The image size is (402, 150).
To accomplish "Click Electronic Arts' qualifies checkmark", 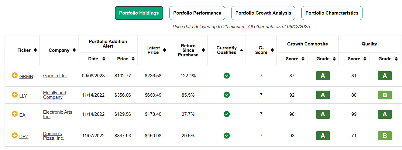I will (227, 114).
